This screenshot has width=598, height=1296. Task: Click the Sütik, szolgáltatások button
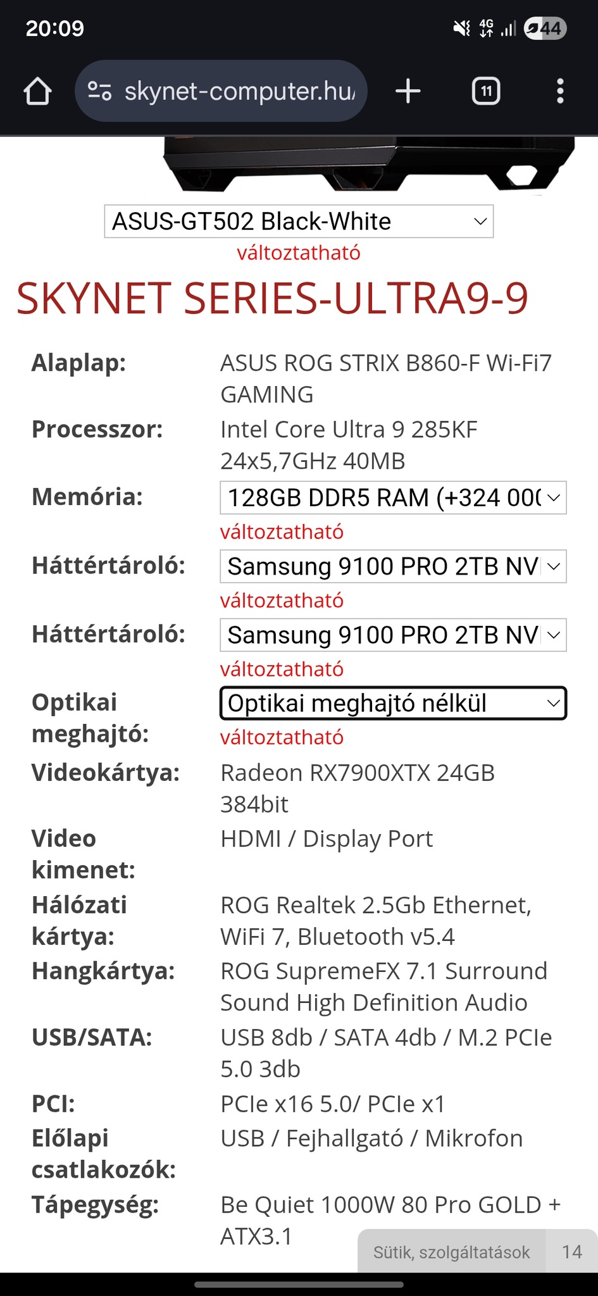451,1252
